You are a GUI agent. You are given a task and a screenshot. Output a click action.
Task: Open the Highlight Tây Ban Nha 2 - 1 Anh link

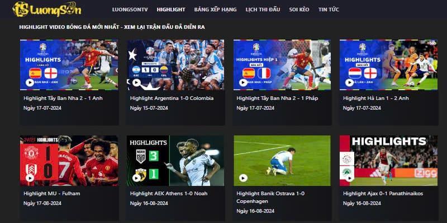[x=63, y=98]
